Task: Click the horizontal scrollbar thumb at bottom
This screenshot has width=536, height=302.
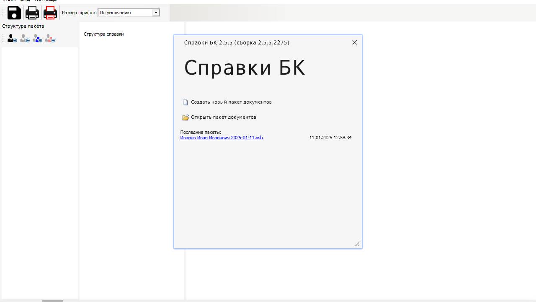Action: point(52,301)
